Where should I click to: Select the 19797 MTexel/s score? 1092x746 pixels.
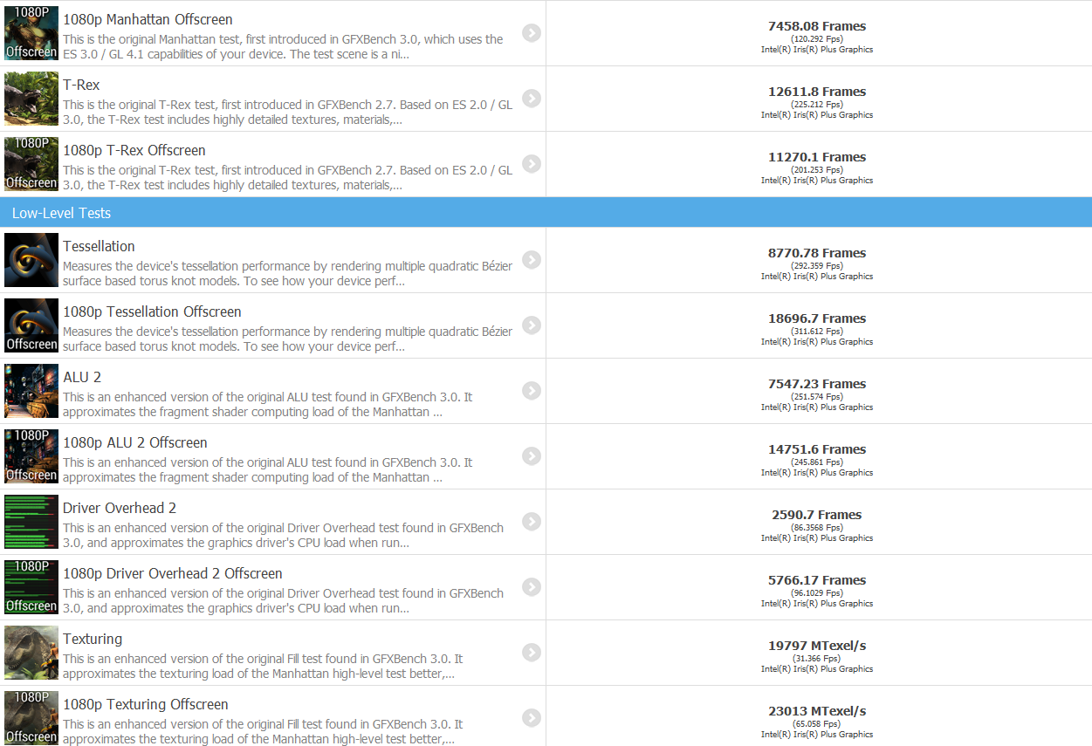click(x=817, y=646)
